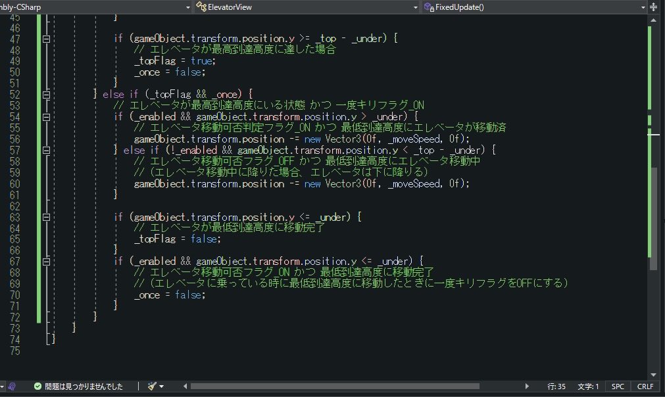Click the code on line 60
This screenshot has height=397, width=665.
click(x=302, y=184)
